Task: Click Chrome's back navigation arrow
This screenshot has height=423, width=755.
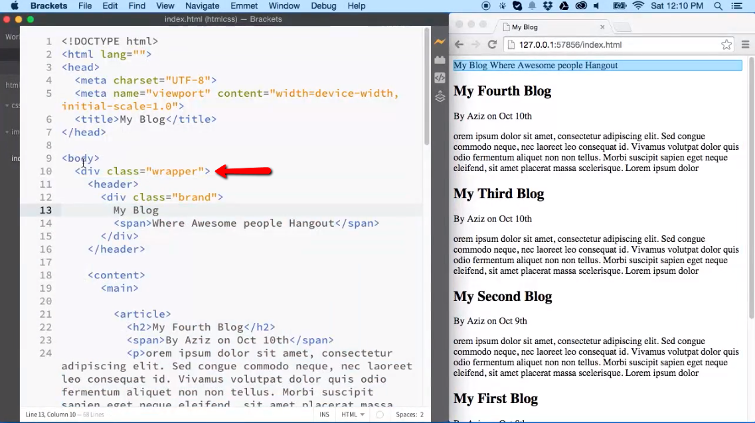Action: pos(459,44)
